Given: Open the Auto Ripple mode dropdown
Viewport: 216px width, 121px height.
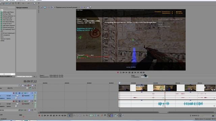Looking at the screenshot, I should [117, 116].
